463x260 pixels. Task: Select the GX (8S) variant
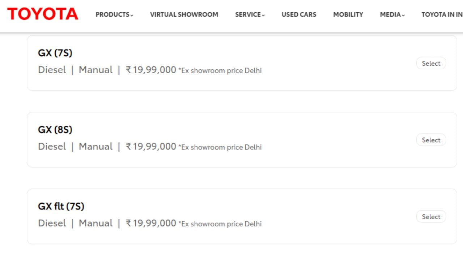(431, 140)
